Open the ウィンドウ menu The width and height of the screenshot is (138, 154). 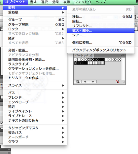click(83, 2)
